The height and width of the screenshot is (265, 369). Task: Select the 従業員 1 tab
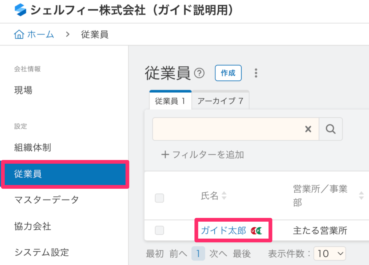170,101
